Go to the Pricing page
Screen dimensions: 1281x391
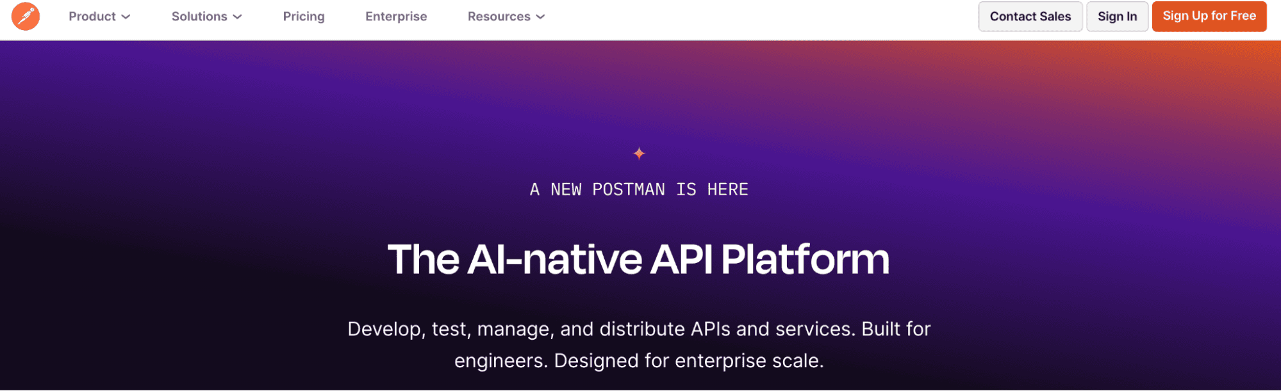coord(304,17)
